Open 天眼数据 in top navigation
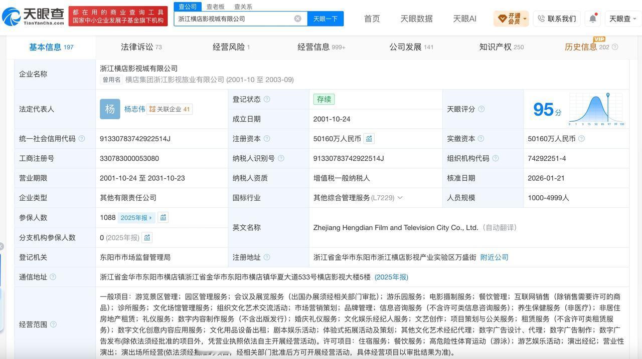 coord(416,19)
